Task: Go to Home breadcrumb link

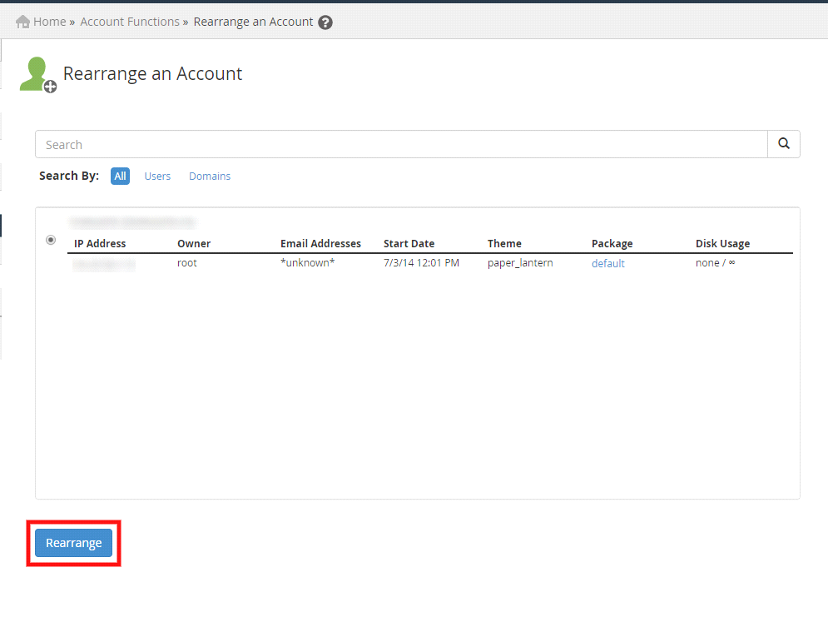Action: click(x=50, y=22)
